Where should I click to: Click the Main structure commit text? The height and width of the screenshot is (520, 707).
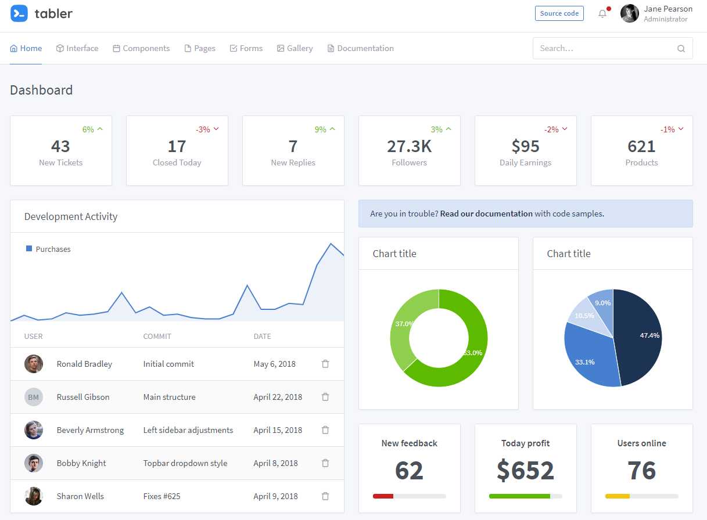pos(170,397)
